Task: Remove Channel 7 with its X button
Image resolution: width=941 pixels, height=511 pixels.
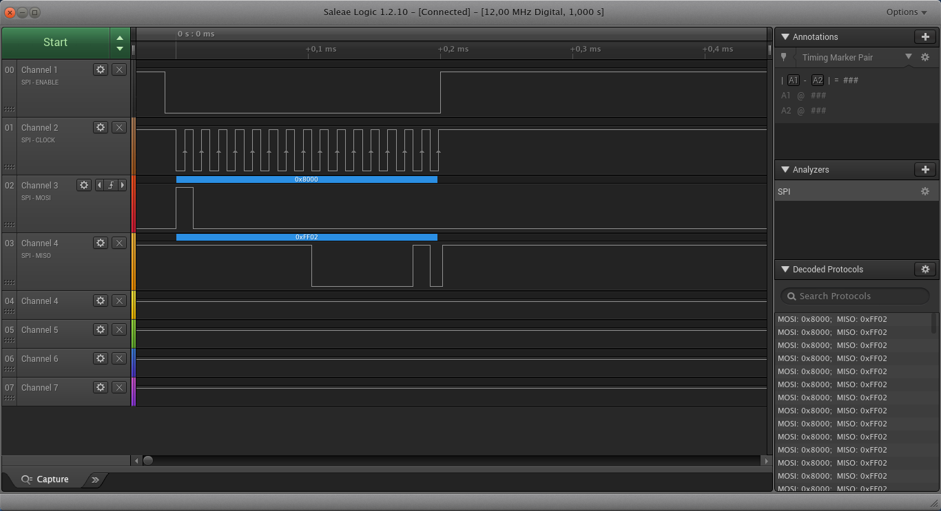Action: click(119, 387)
